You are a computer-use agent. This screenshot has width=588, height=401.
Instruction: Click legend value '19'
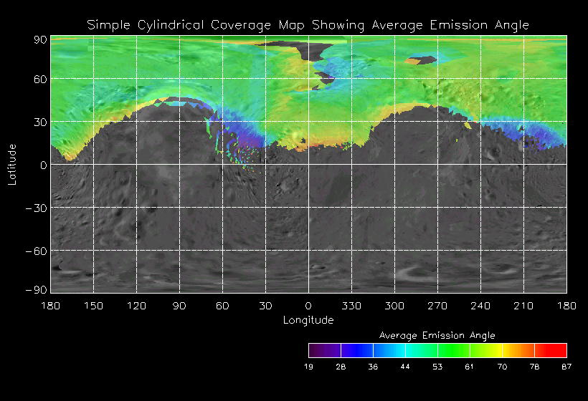[308, 367]
